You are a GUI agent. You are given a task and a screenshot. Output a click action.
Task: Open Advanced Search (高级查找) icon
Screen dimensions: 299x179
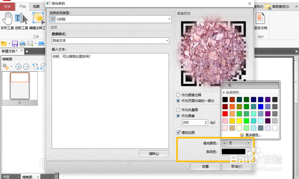[x=268, y=7]
